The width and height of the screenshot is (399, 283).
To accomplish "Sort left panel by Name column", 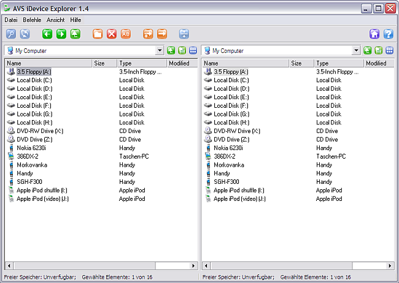I will [48, 63].
